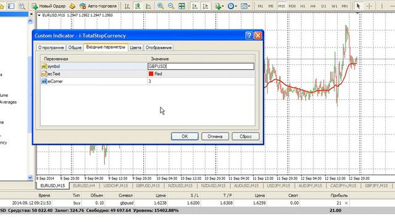Open the MetaEditor toolbar icon
395x222 pixels.
pos(72,6)
